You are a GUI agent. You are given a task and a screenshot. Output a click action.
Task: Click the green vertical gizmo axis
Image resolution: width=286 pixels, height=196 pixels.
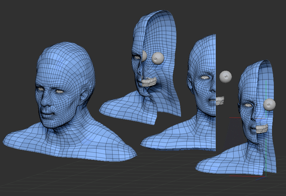pyautogui.click(x=266, y=128)
